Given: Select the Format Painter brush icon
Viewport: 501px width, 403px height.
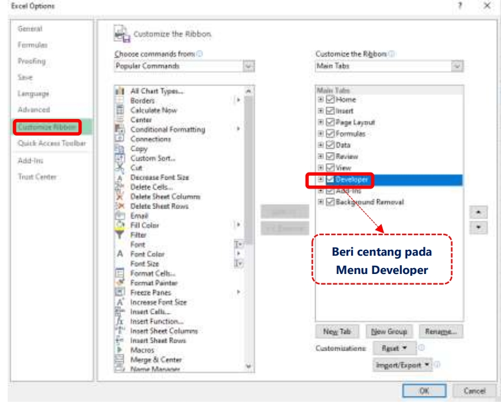Looking at the screenshot, I should coord(120,283).
